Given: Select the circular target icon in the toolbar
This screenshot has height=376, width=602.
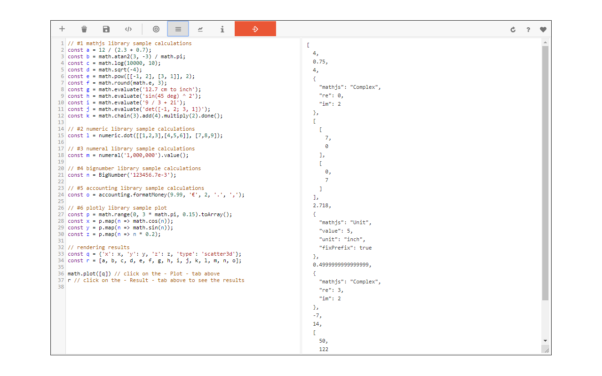Looking at the screenshot, I should pos(156,29).
